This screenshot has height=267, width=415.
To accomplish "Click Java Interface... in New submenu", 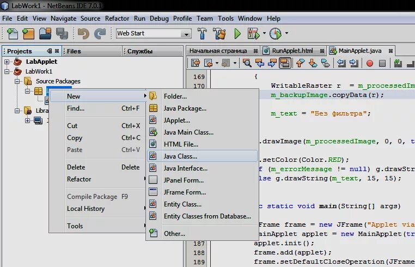I will [202, 168].
